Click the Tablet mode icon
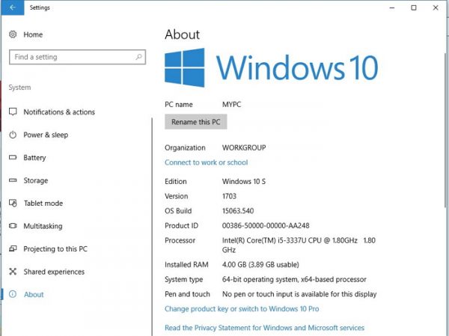This screenshot has width=449, height=336. [13, 203]
